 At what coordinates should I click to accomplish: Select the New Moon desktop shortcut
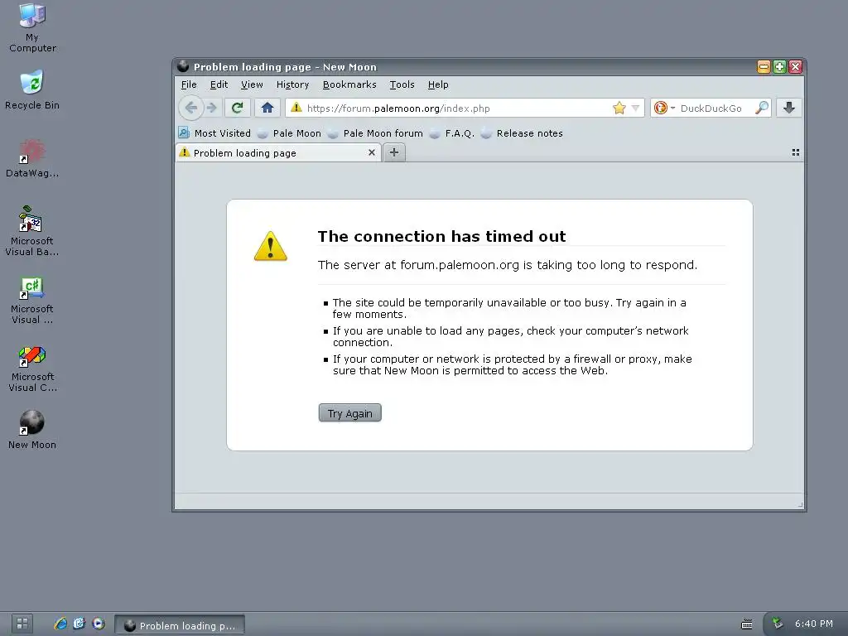click(32, 430)
